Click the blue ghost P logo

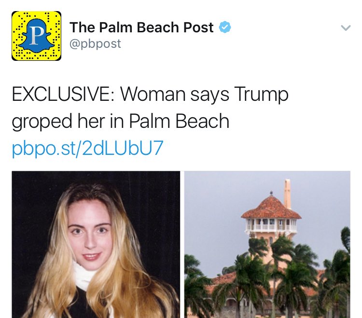click(37, 35)
